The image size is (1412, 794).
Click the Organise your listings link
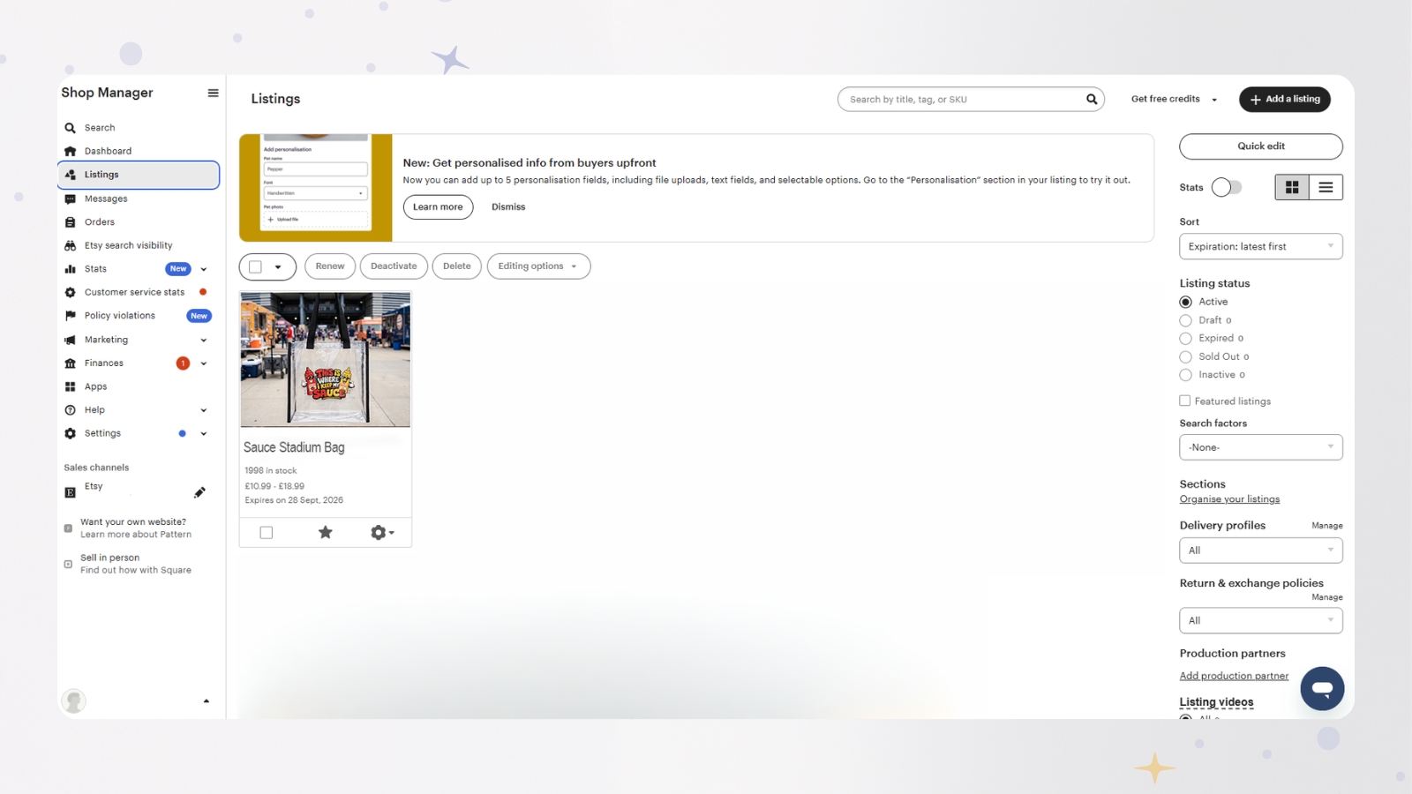point(1229,499)
